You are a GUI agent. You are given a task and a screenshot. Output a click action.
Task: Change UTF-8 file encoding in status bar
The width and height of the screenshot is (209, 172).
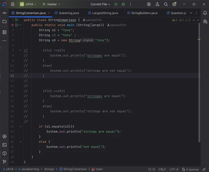coord(174,169)
